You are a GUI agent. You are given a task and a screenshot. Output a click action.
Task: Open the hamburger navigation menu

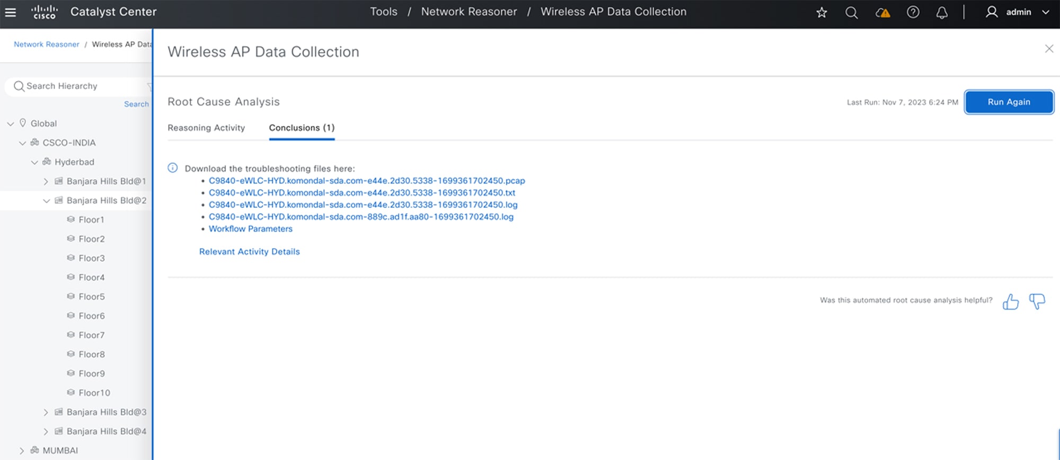pos(11,12)
